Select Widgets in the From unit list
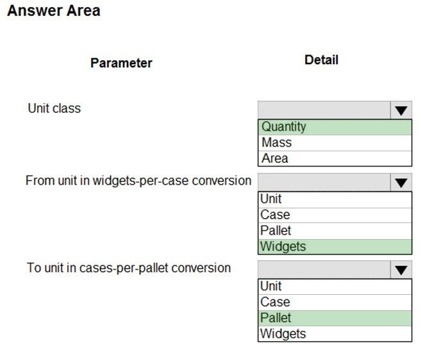The height and width of the screenshot is (350, 421). [334, 247]
